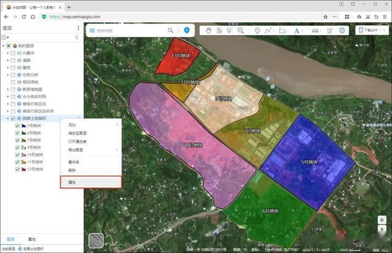Uncheck the 测算土地面积 layer checkbox
This screenshot has height=253, width=392.
pos(13,118)
